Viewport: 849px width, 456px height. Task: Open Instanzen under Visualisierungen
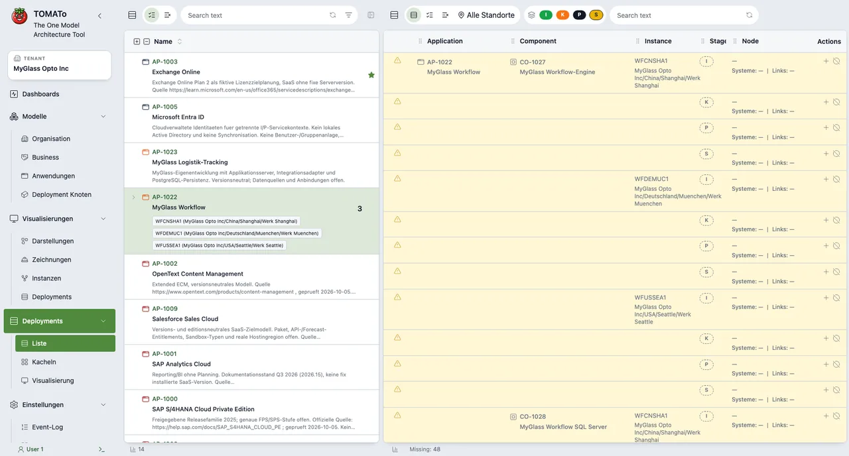click(46, 278)
